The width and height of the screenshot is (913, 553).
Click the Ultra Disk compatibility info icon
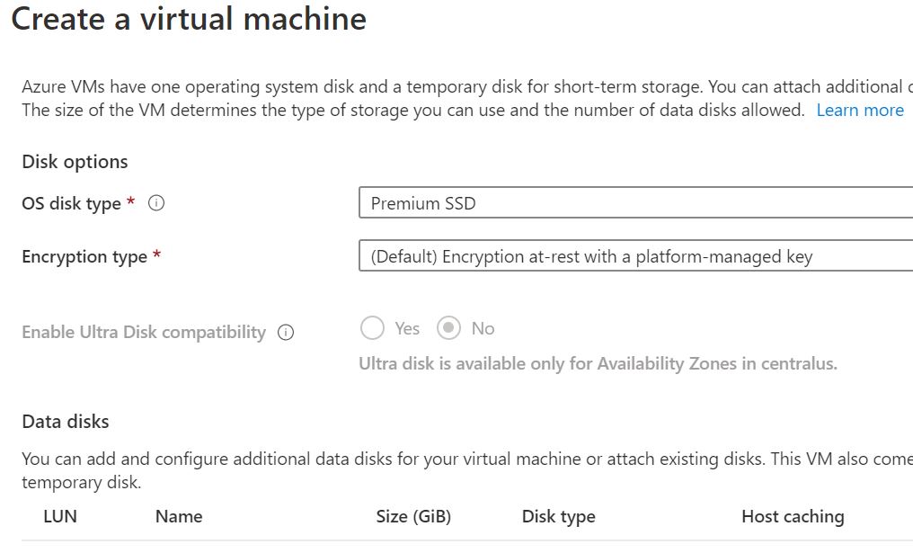(284, 332)
